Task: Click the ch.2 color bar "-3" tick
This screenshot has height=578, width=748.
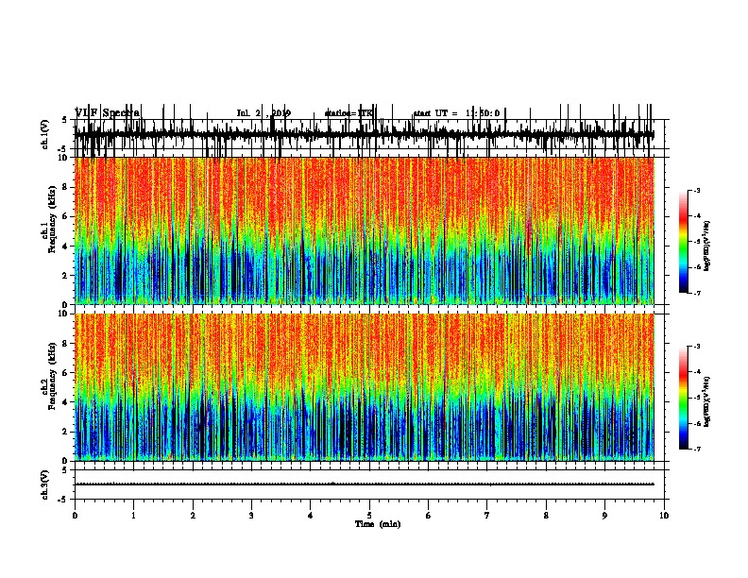Action: point(696,347)
